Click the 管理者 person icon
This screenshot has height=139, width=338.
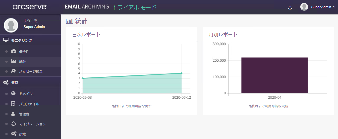pyautogui.click(x=13, y=114)
